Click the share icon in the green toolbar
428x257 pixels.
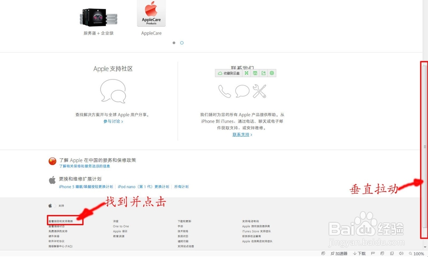pos(264,73)
